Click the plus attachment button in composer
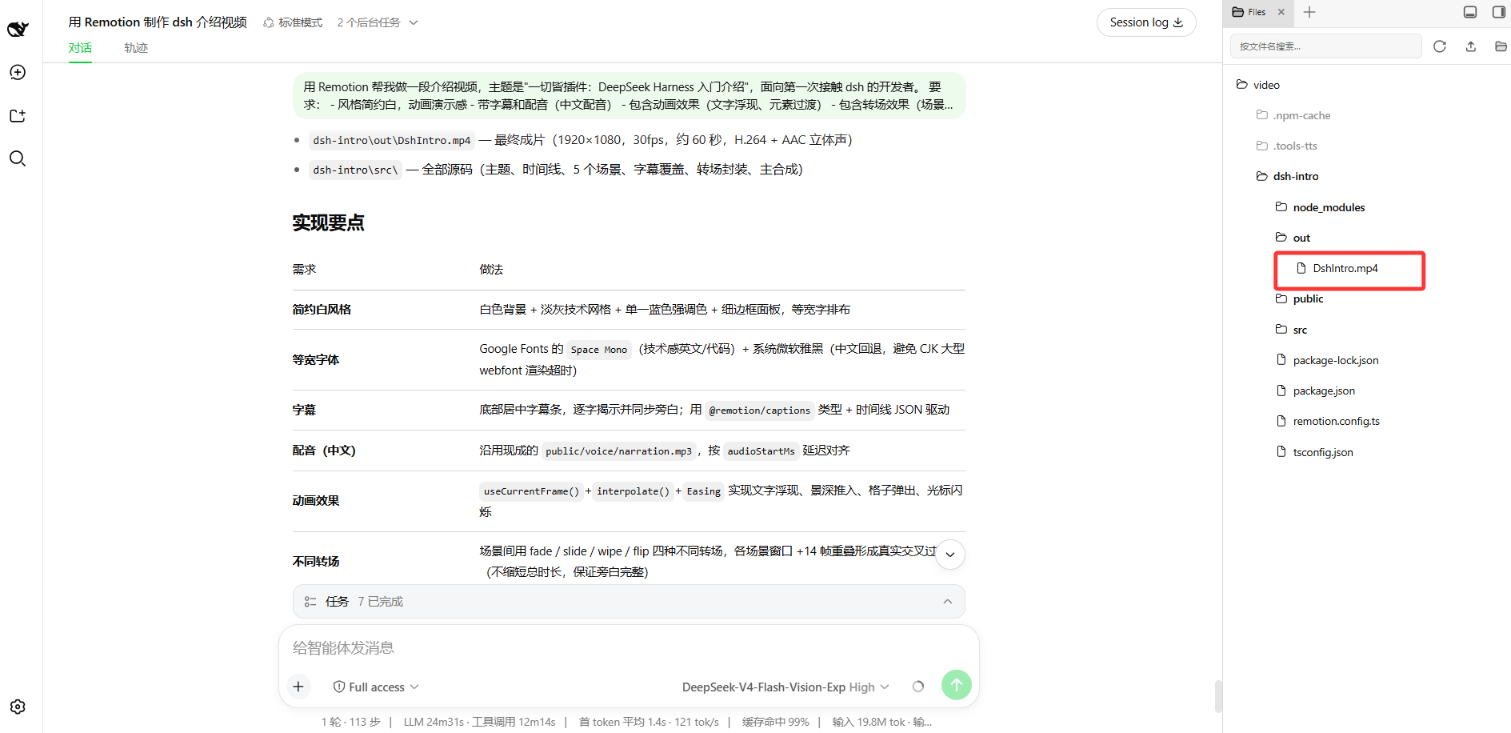This screenshot has height=733, width=1511. (298, 687)
